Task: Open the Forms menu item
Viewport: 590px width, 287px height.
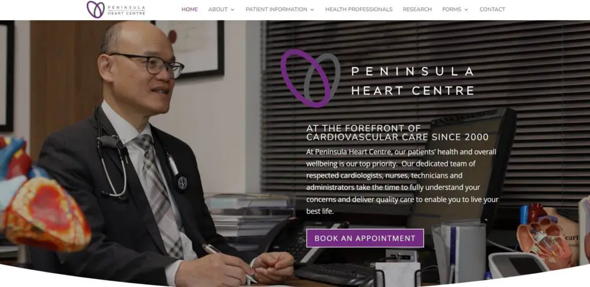Action: click(452, 9)
